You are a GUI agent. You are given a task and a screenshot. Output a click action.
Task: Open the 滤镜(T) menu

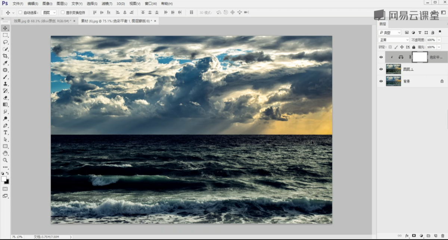tap(107, 4)
